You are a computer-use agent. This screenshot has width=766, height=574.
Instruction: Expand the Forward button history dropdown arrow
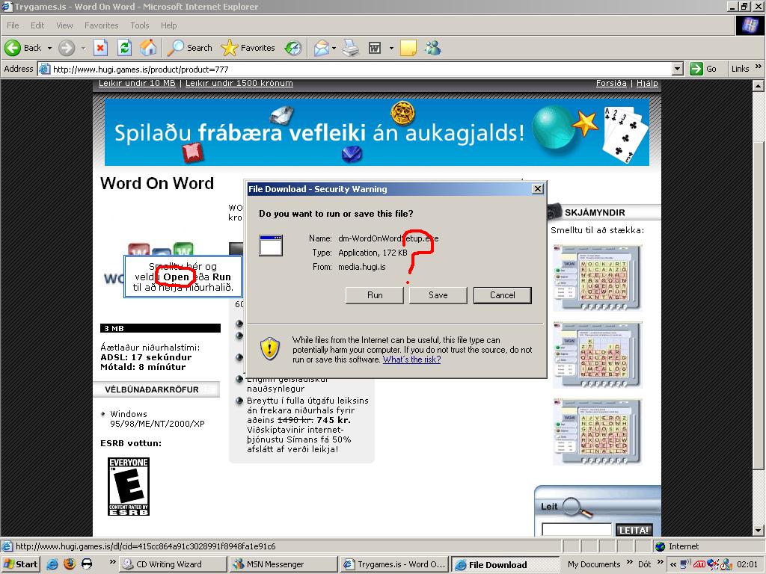pyautogui.click(x=83, y=49)
